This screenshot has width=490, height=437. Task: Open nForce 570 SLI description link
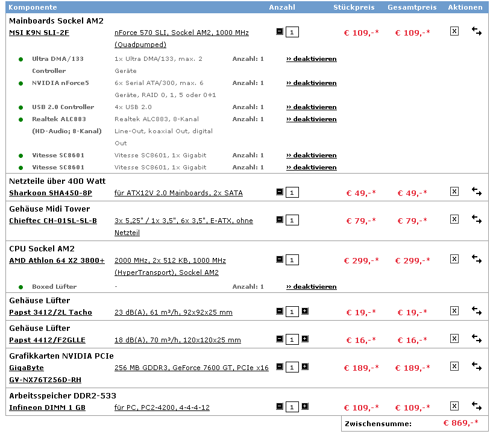coord(181,39)
